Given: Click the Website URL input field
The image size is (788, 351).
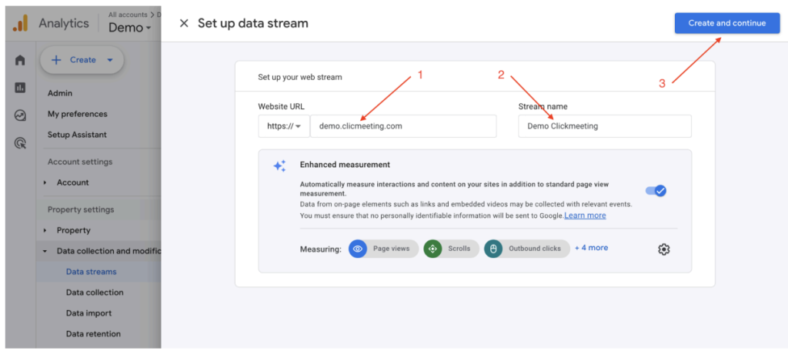Looking at the screenshot, I should pos(402,126).
